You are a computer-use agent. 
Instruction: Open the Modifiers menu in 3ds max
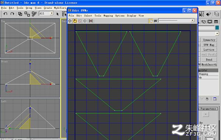point(60,8)
